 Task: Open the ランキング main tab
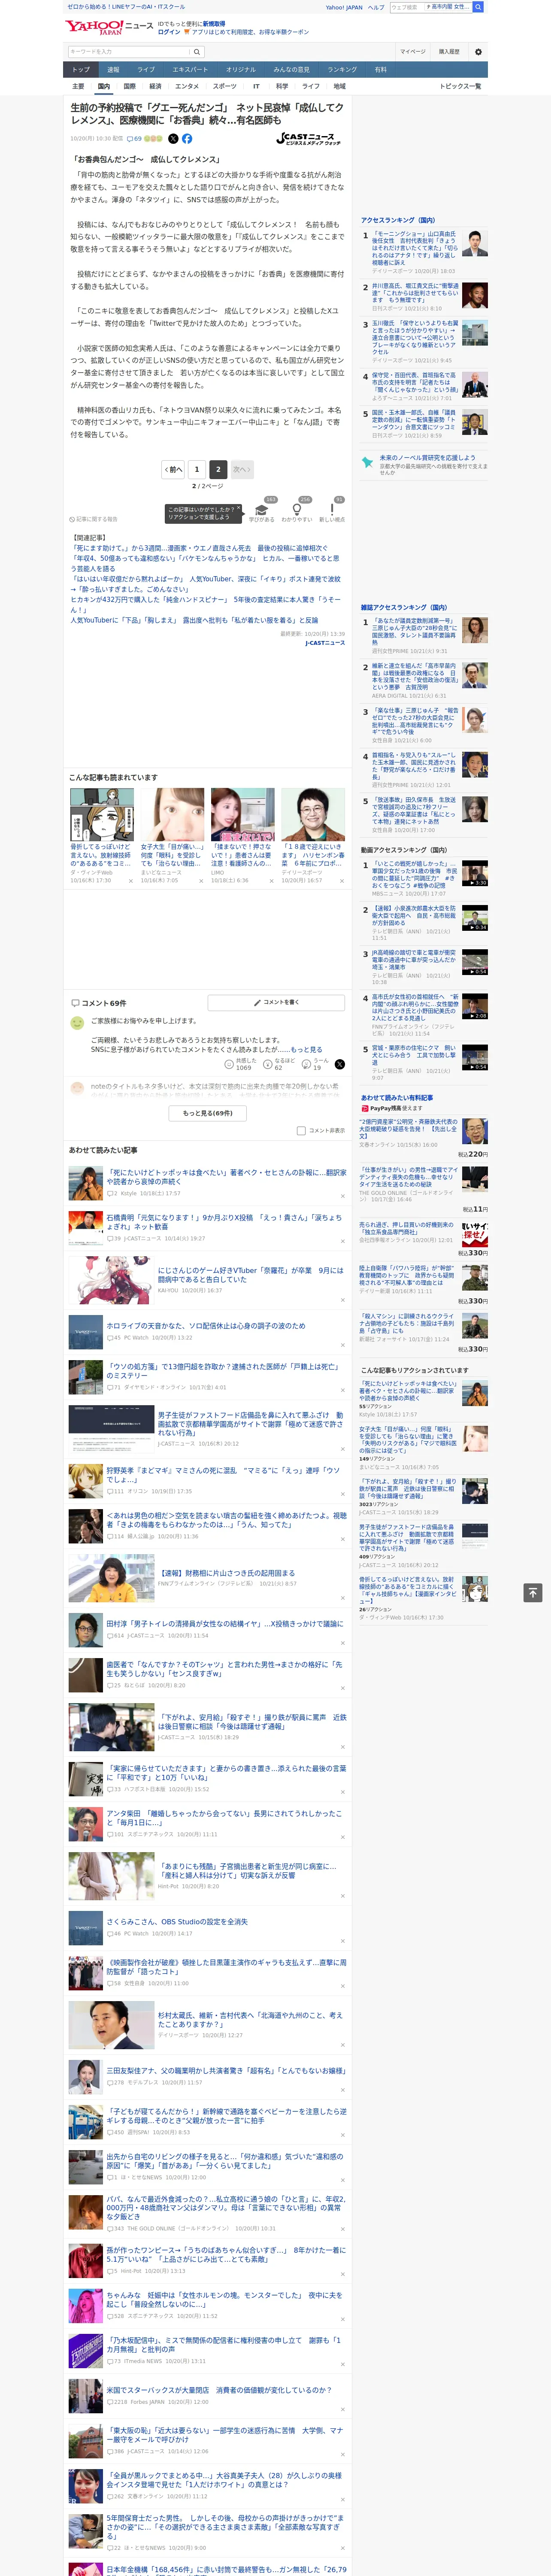tap(342, 70)
